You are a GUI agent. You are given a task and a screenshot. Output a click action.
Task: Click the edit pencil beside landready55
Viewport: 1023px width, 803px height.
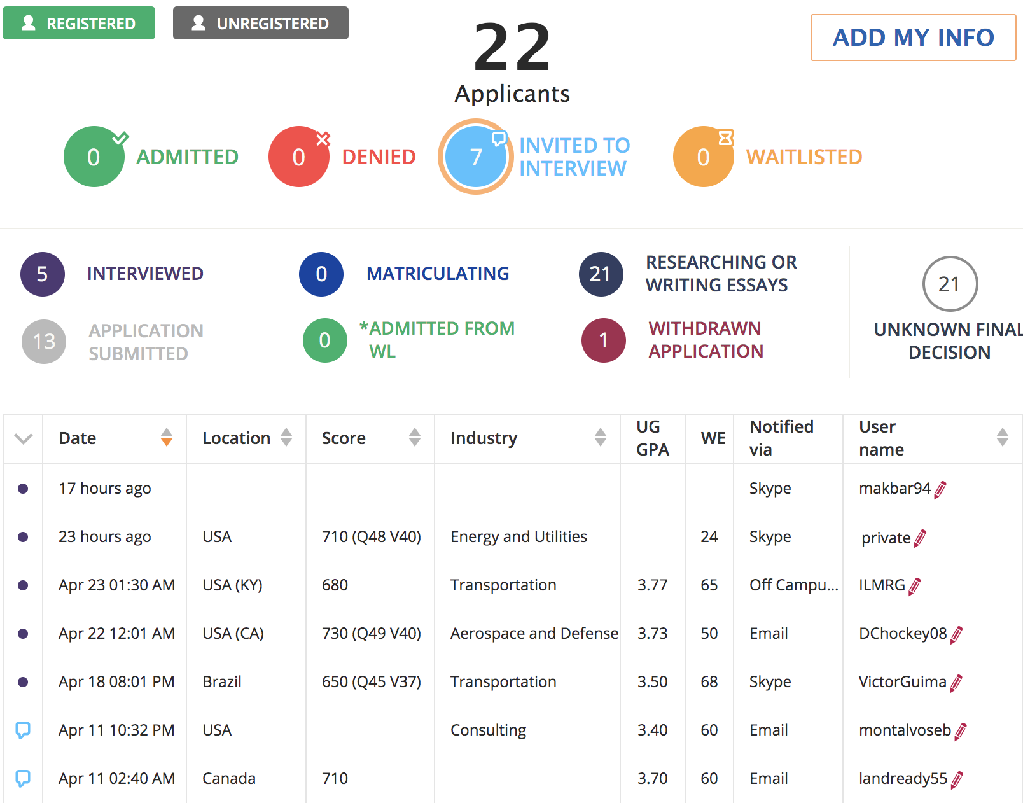click(957, 779)
